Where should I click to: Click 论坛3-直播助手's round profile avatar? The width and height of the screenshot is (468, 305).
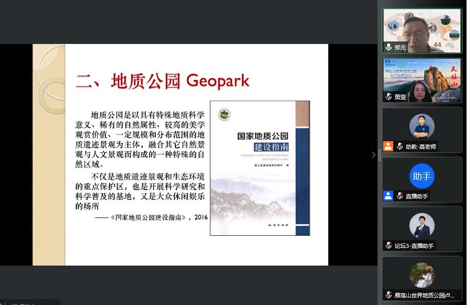coord(422,226)
